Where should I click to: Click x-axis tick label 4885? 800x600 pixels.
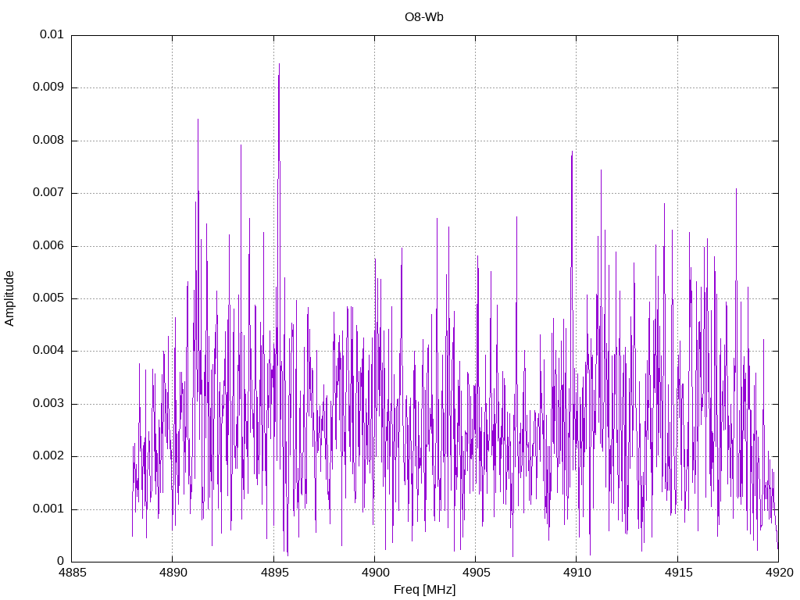pos(71,573)
